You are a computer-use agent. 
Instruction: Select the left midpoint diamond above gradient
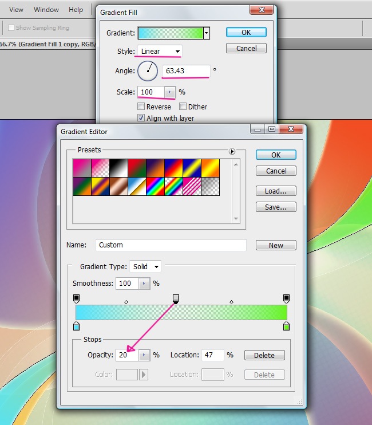(126, 301)
